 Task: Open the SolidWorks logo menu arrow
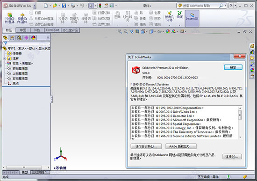click(x=35, y=6)
